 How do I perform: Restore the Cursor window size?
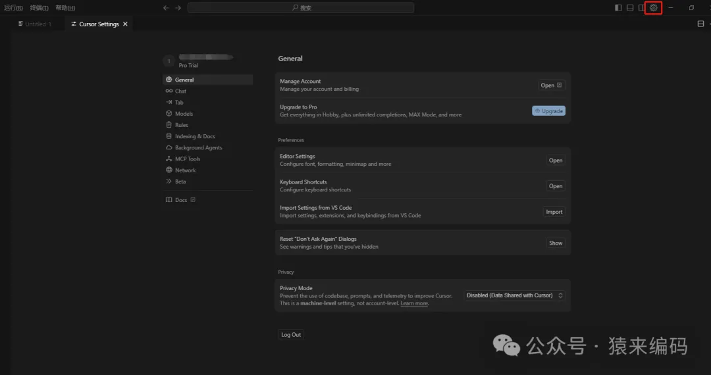[691, 8]
